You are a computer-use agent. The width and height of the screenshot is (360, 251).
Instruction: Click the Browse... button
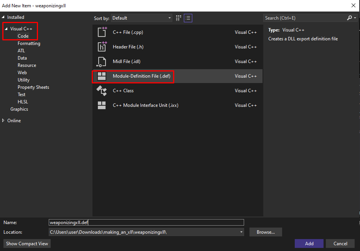266,232
